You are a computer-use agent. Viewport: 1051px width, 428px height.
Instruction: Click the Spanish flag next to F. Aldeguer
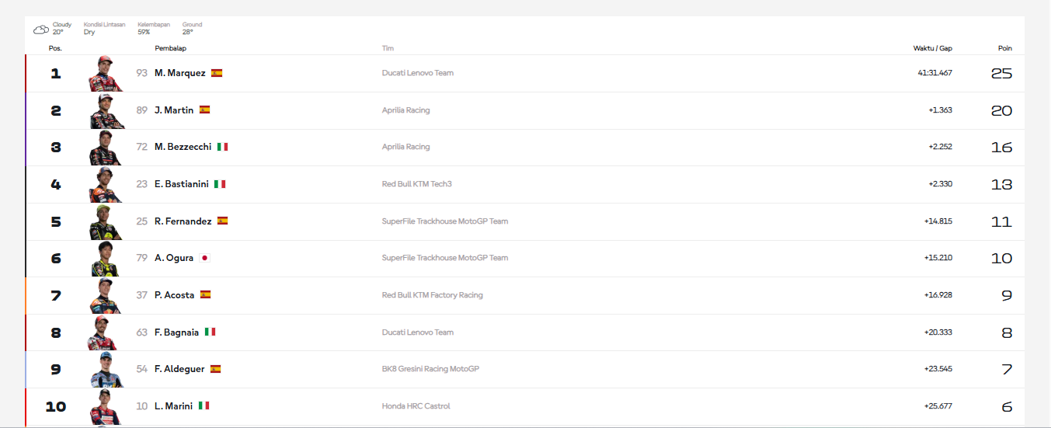coord(216,369)
